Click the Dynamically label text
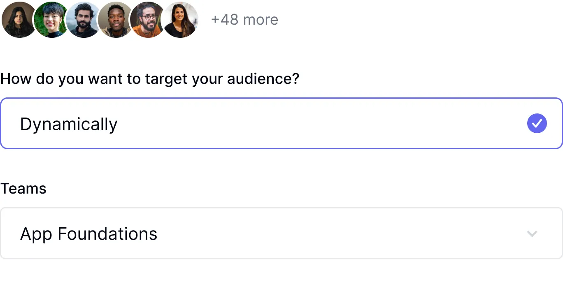 [x=69, y=124]
